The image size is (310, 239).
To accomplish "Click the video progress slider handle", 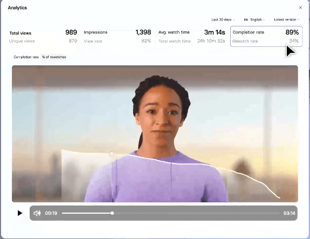I will click(x=112, y=213).
